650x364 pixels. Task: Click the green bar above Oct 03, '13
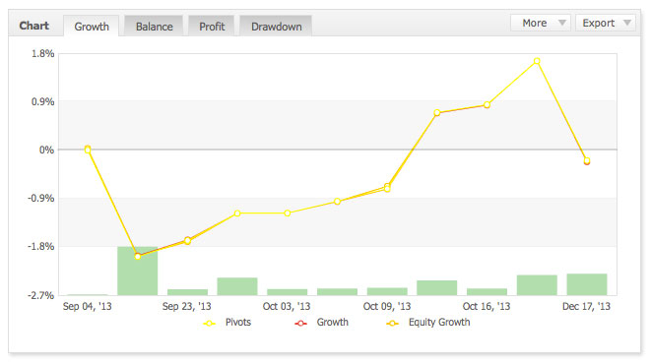tap(288, 292)
